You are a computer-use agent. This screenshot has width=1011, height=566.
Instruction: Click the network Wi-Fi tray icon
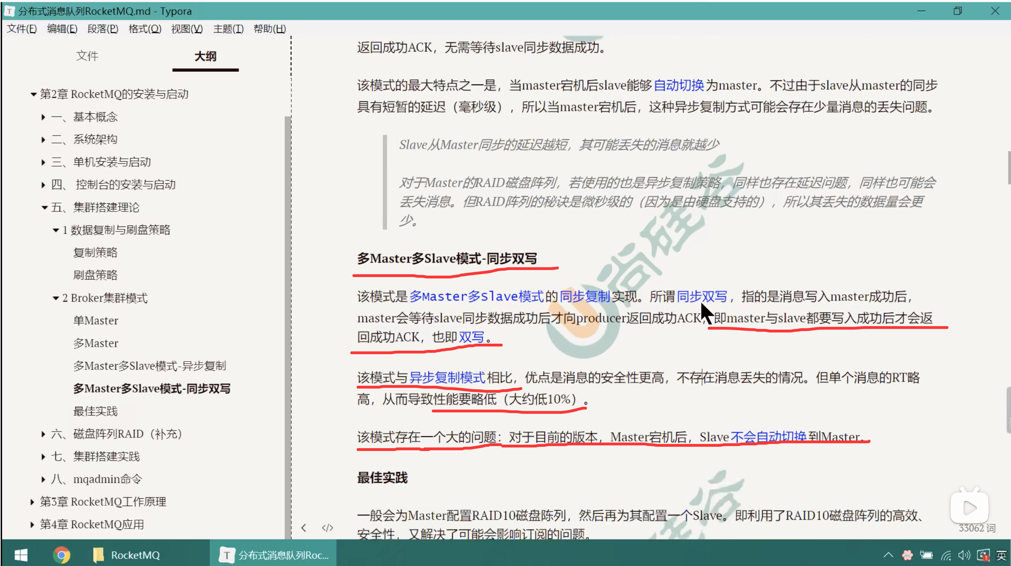tap(946, 555)
